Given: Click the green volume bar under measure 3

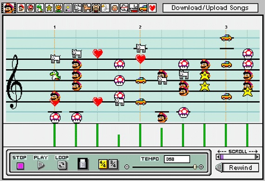Looking at the screenshot, I should [x=226, y=135].
